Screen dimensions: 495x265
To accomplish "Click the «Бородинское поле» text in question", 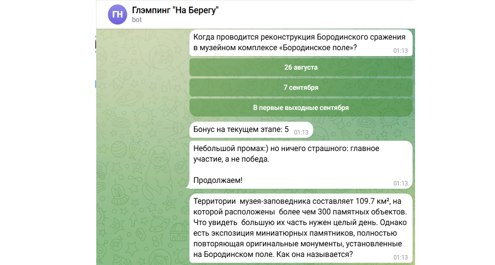I will pyautogui.click(x=316, y=48).
